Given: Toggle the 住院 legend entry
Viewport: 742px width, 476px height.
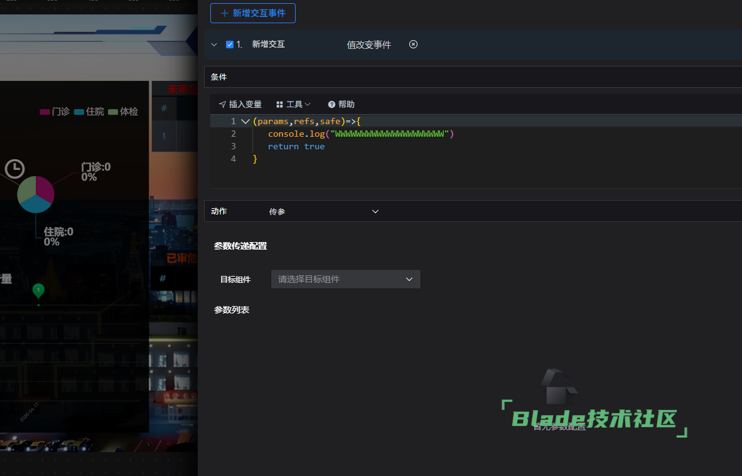Looking at the screenshot, I should pyautogui.click(x=89, y=112).
